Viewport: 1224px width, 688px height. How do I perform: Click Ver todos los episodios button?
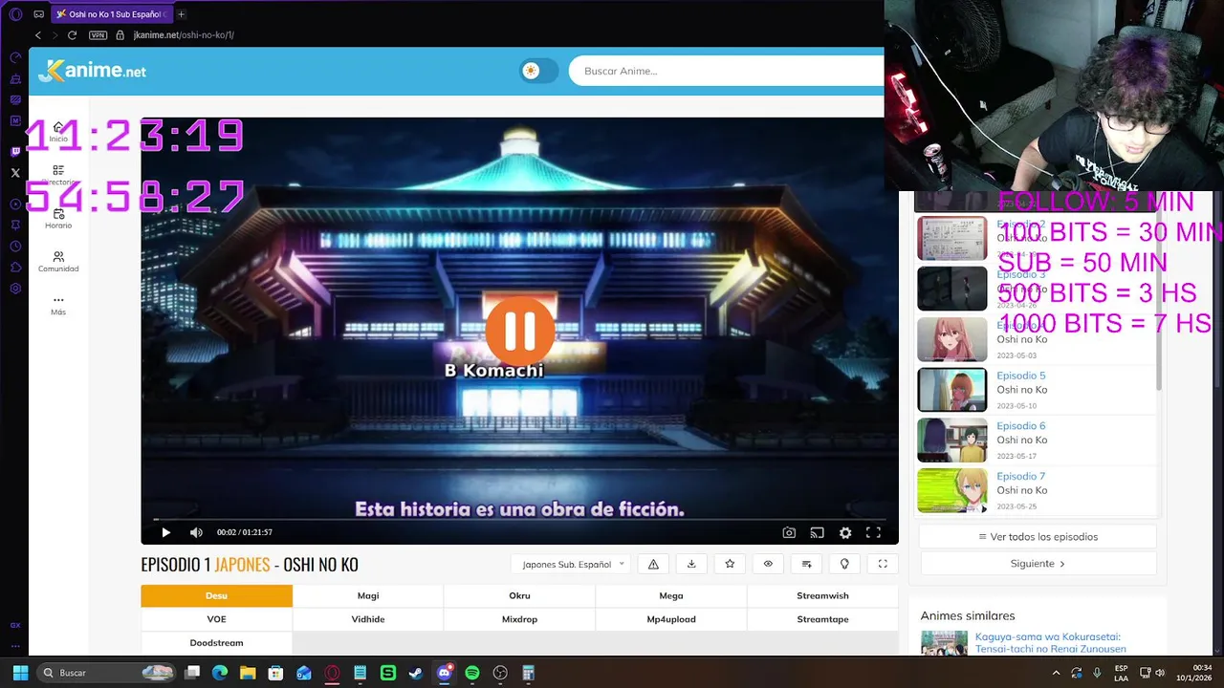click(x=1038, y=537)
